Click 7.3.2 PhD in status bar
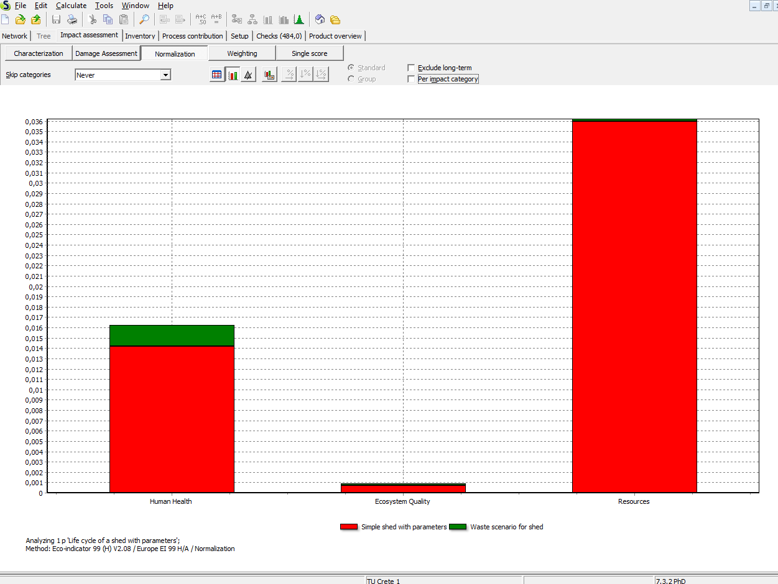 click(671, 582)
